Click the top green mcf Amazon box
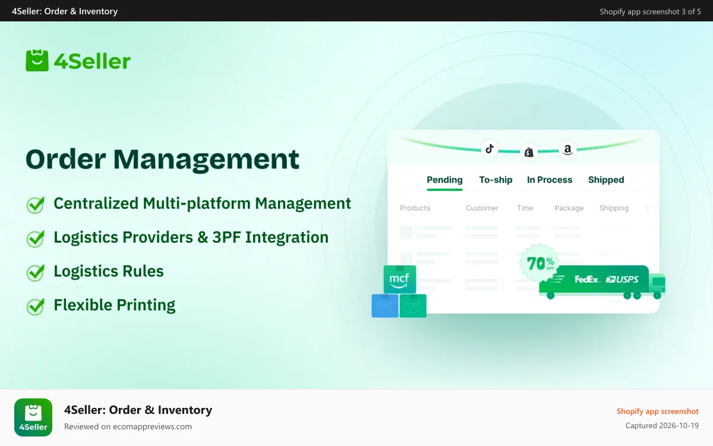 (400, 279)
